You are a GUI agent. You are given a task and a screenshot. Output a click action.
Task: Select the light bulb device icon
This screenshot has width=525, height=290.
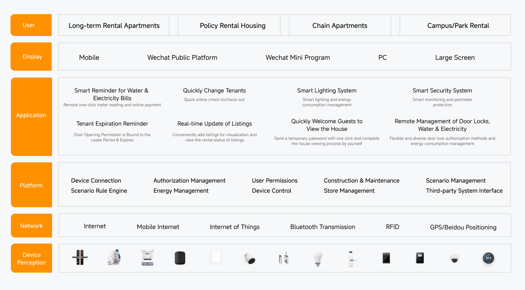pyautogui.click(x=318, y=258)
